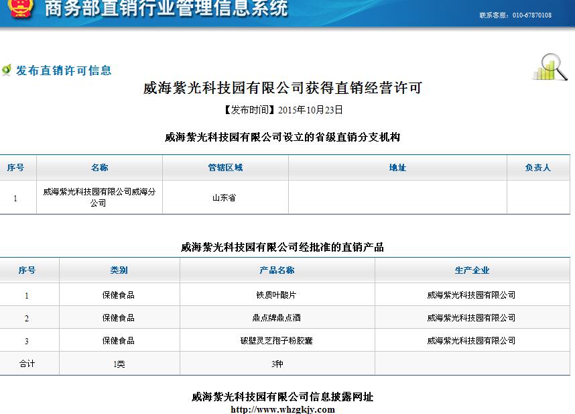Select the product 铁质叶酸片
575x414 pixels.
click(277, 293)
